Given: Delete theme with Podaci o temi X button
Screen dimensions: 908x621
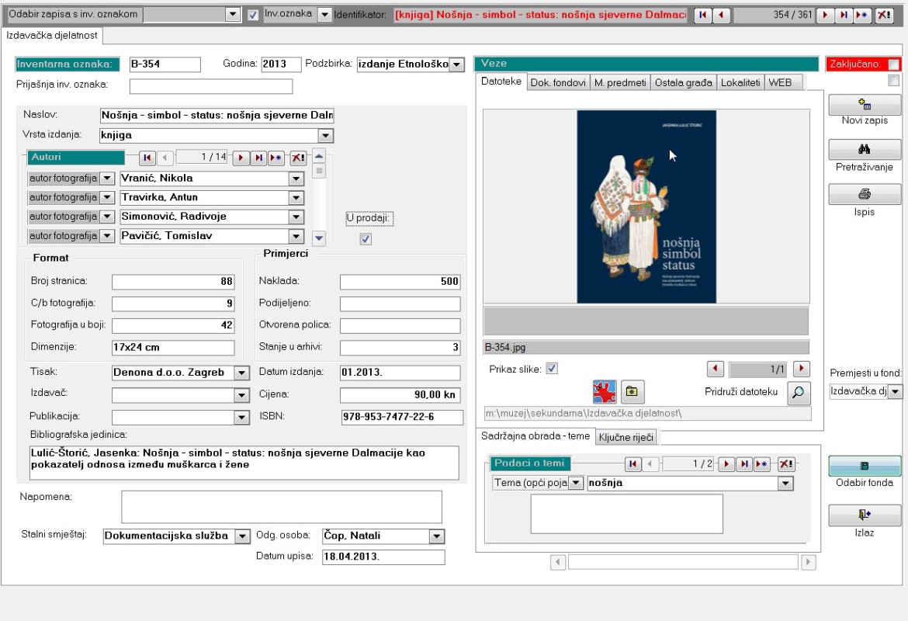Looking at the screenshot, I should point(786,463).
